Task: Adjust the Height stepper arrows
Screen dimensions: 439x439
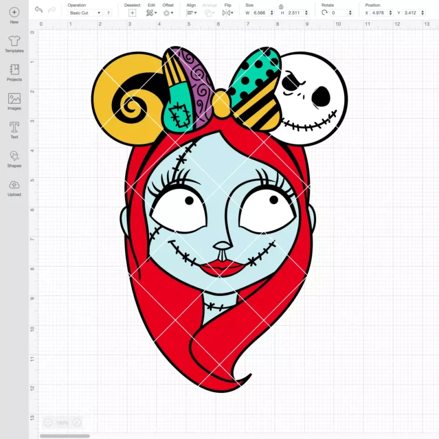Action: point(306,13)
